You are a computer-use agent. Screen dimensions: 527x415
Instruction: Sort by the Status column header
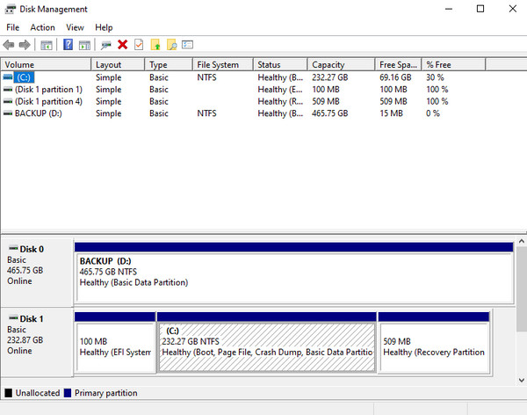pyautogui.click(x=280, y=64)
